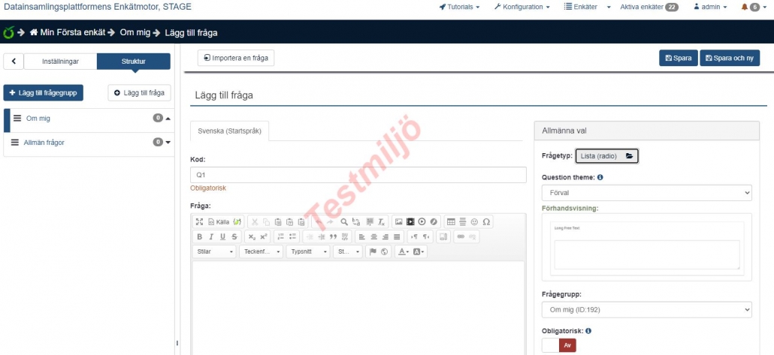Switch to Inställningar tab
This screenshot has width=774, height=355.
click(x=60, y=62)
